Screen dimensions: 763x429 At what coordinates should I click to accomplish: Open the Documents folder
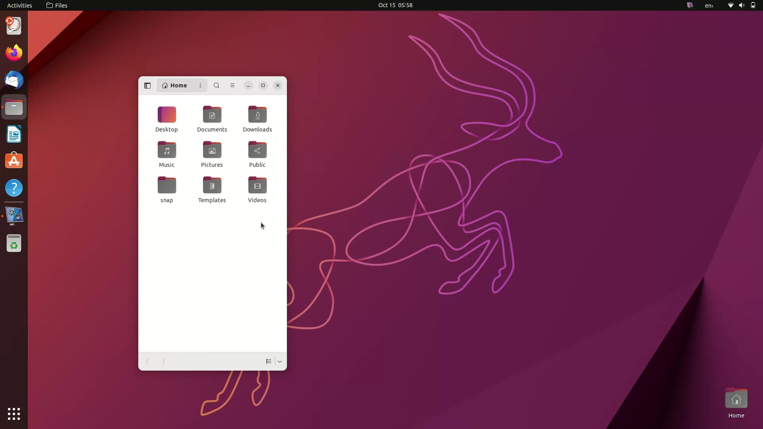tap(212, 119)
